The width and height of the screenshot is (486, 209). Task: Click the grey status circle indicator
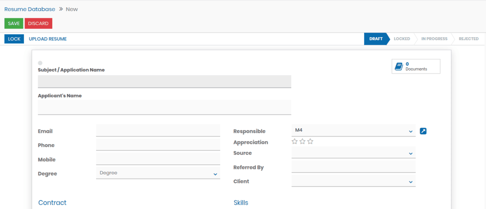(40, 63)
